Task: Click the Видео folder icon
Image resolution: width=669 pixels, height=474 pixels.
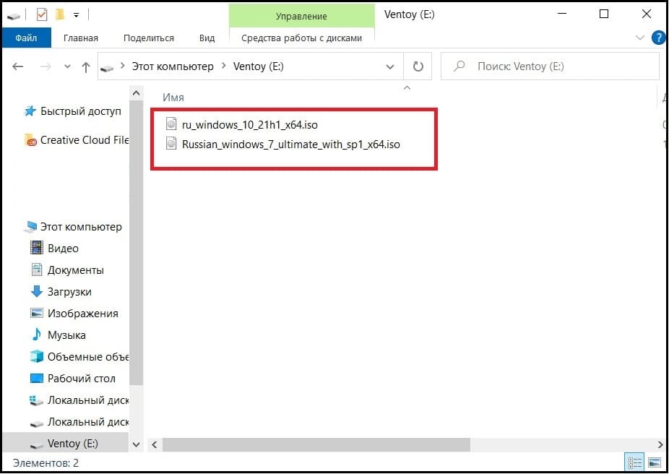Action: pyautogui.click(x=37, y=248)
